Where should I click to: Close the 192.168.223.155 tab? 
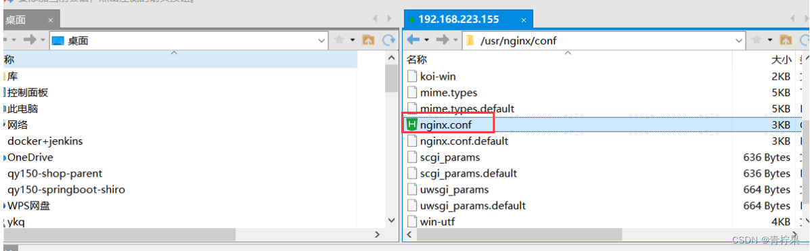coord(523,20)
